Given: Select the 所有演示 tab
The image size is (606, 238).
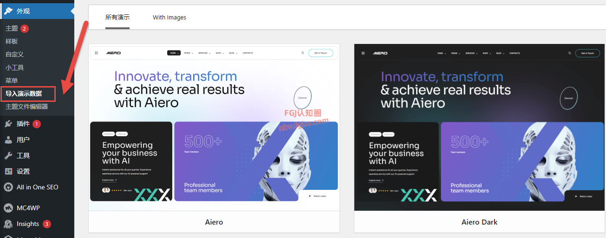Looking at the screenshot, I should point(117,17).
